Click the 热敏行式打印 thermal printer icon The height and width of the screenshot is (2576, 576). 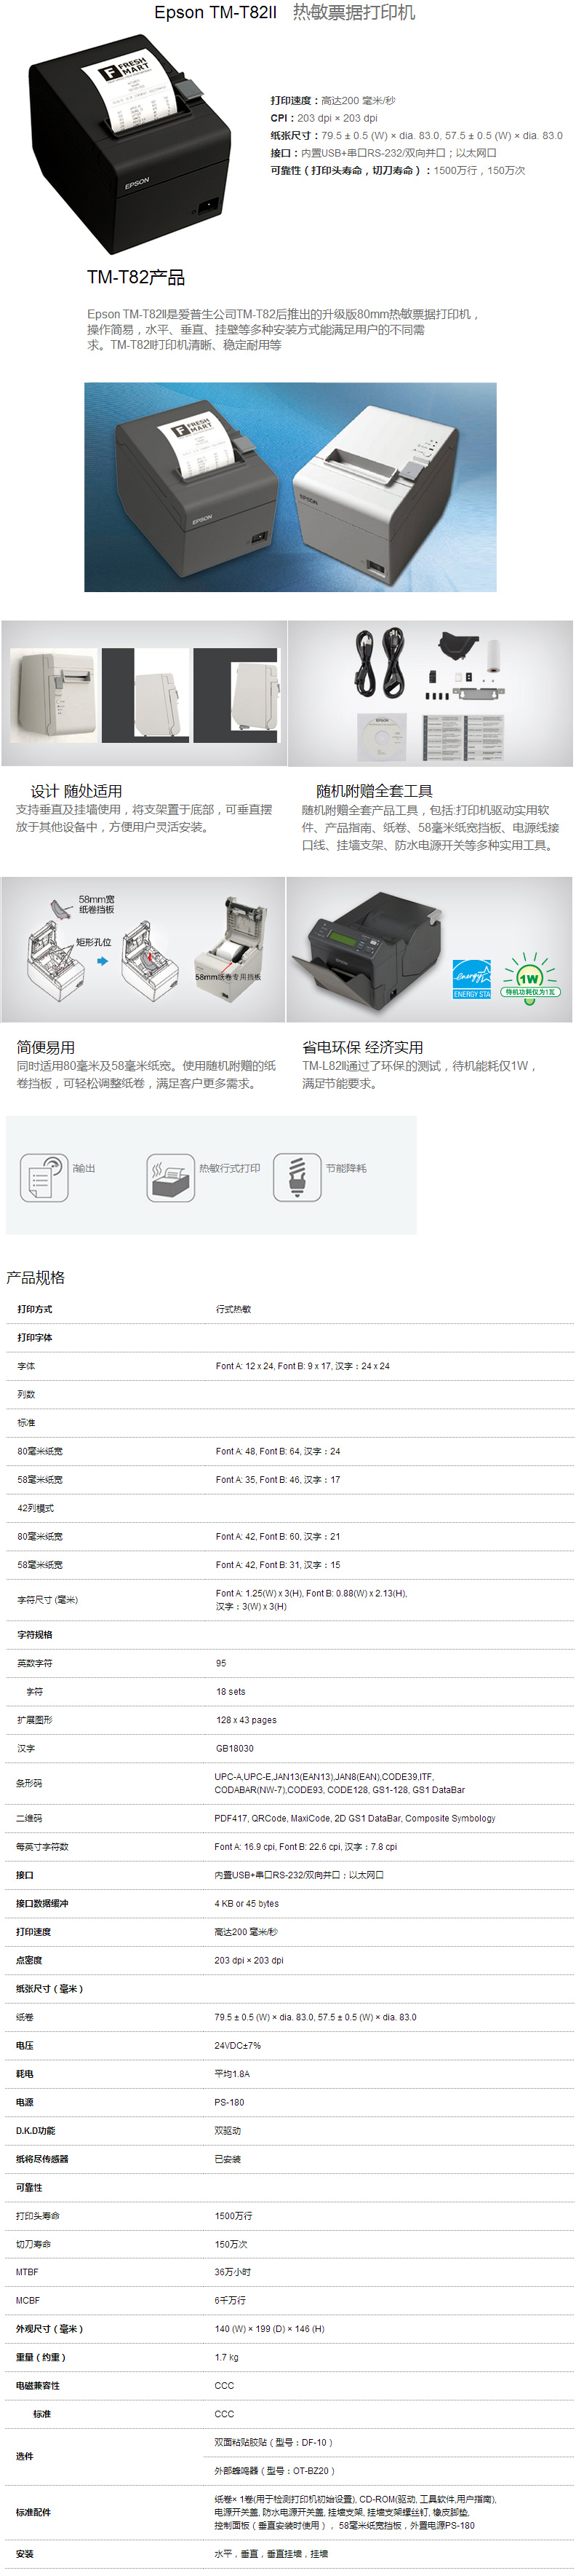click(171, 1176)
